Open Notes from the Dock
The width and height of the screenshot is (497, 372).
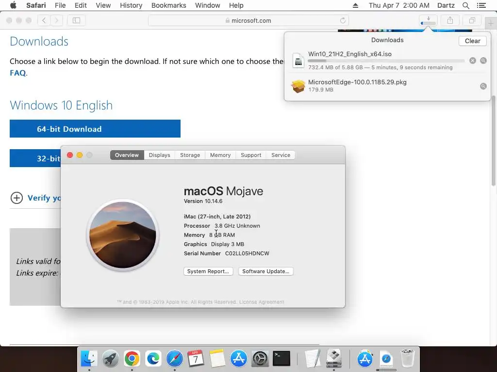[217, 358]
